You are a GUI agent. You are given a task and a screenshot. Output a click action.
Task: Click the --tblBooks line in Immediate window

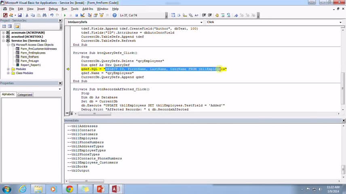pos(78,167)
